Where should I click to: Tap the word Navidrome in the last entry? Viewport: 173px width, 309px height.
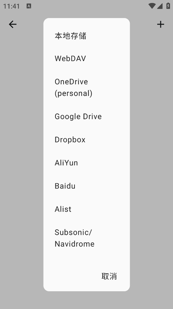click(x=75, y=244)
